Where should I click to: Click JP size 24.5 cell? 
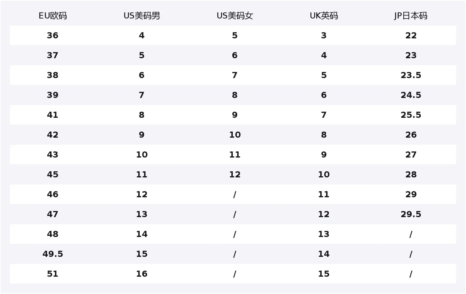[x=411, y=95]
